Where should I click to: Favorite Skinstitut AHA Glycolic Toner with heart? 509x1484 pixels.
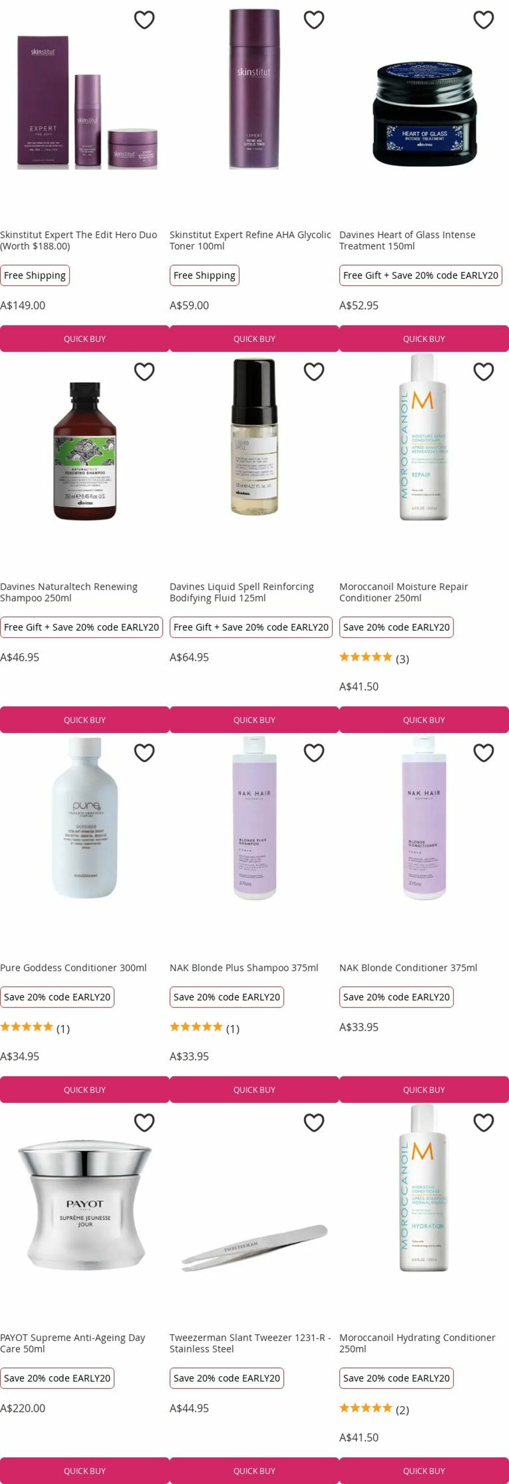click(x=314, y=20)
